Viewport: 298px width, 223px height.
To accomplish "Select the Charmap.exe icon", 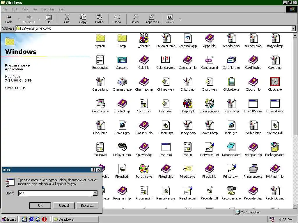I will click(122, 82).
